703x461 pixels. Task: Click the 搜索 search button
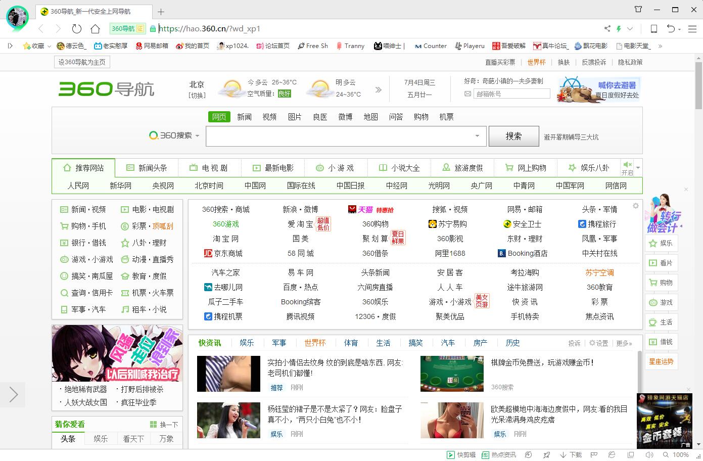click(513, 136)
